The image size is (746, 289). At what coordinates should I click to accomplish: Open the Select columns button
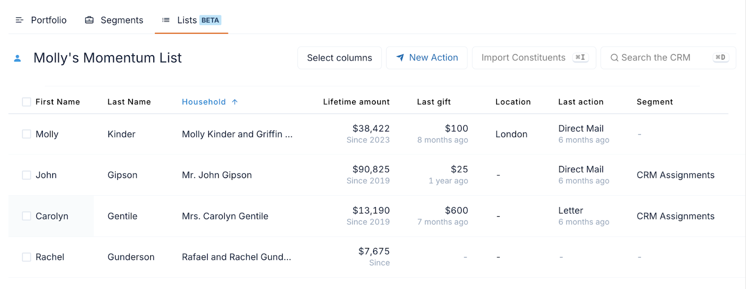pos(339,58)
